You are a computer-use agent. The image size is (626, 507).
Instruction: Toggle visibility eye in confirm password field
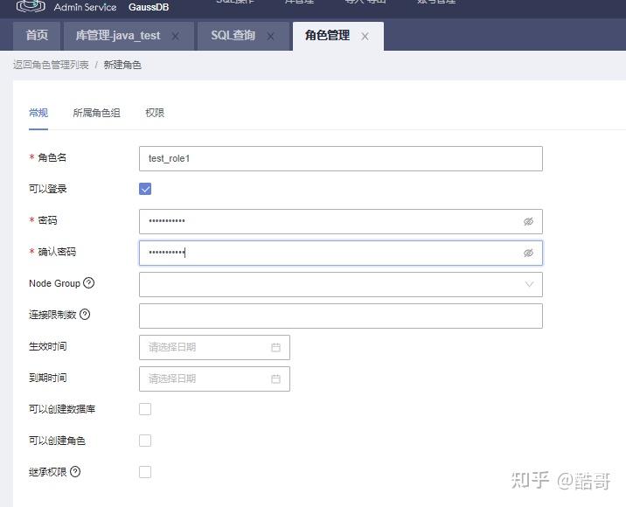(528, 253)
